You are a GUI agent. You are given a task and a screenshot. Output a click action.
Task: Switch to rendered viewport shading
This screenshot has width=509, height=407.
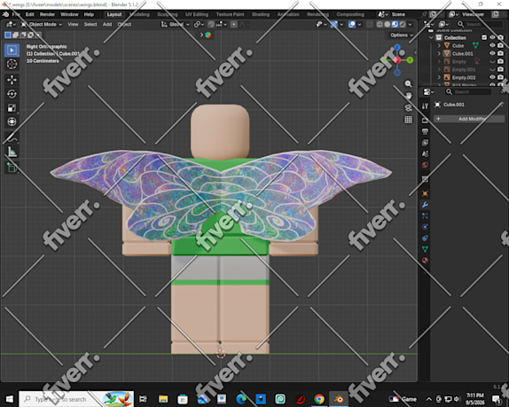[403, 24]
